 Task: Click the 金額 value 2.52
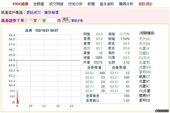[x=126, y=62]
